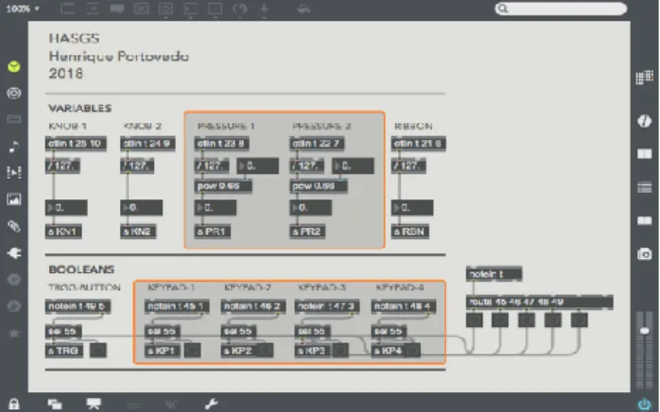660x412 pixels.
Task: Open the Inspector info icon
Action: (645, 121)
